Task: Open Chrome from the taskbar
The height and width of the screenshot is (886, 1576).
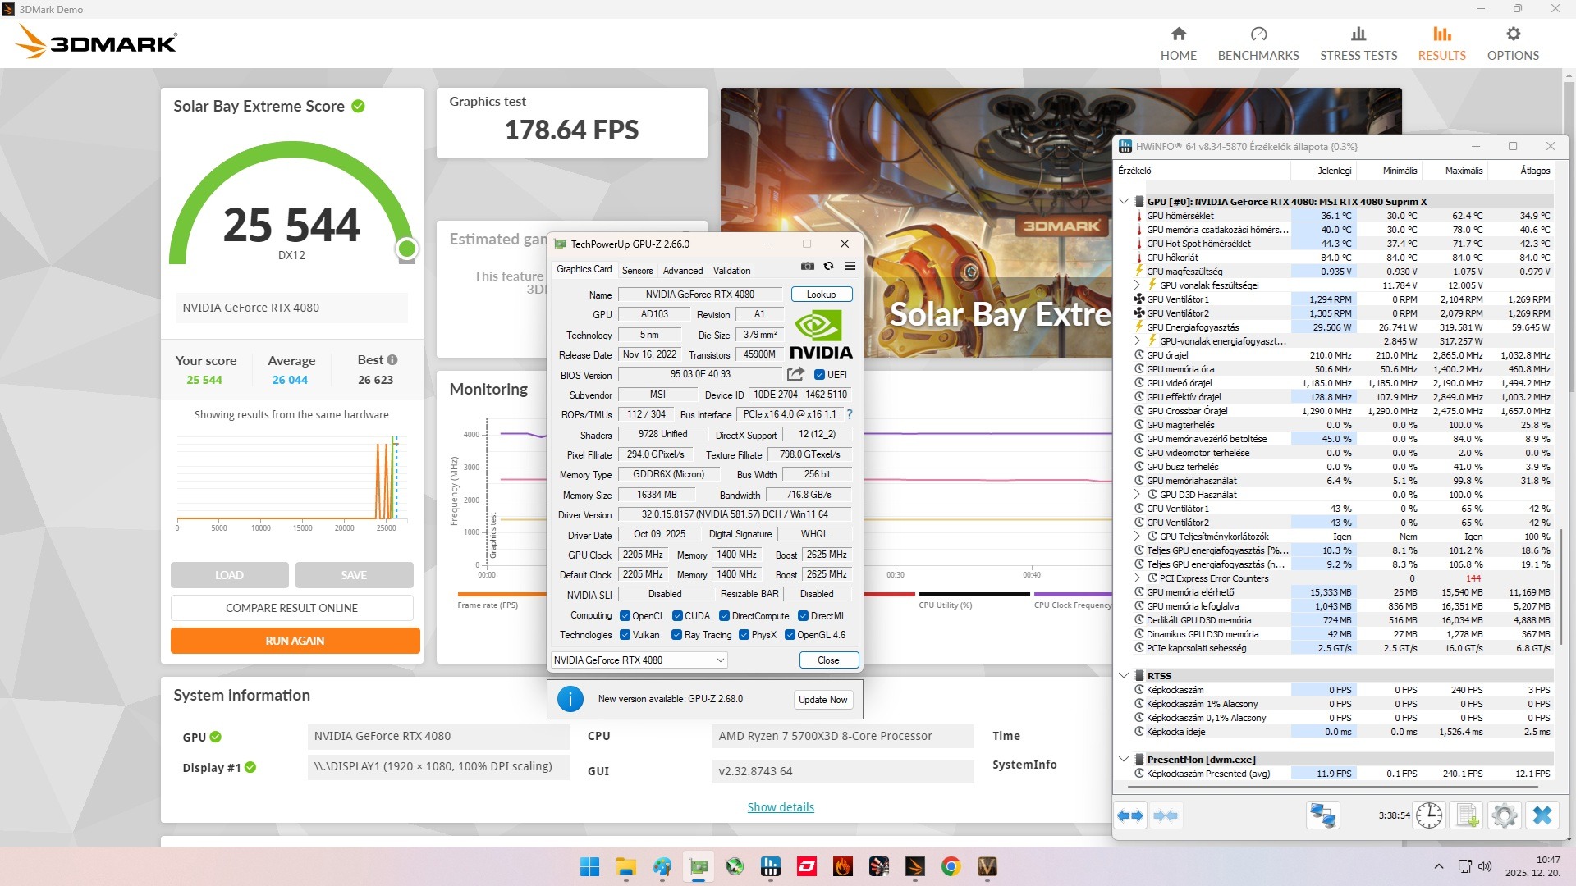Action: click(951, 866)
